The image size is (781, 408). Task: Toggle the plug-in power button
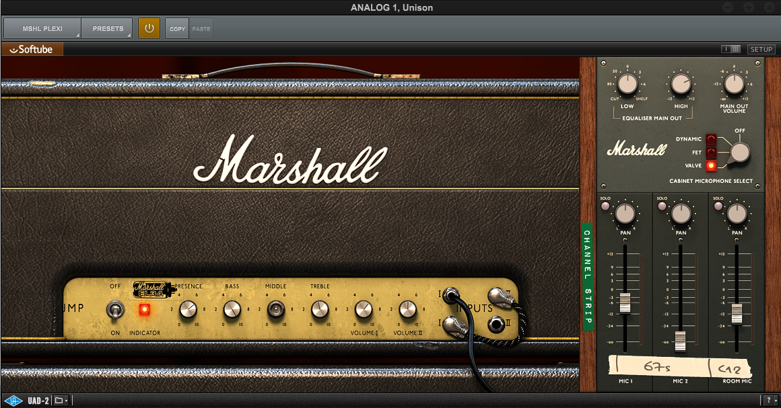[149, 28]
